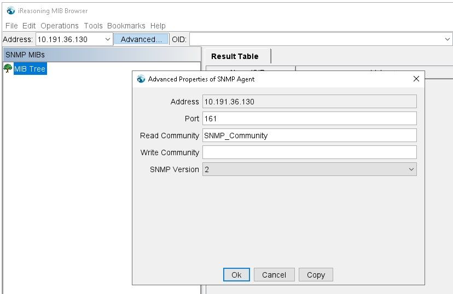Click the Read Community field
Screen dimensions: 453x294
pyautogui.click(x=310, y=136)
